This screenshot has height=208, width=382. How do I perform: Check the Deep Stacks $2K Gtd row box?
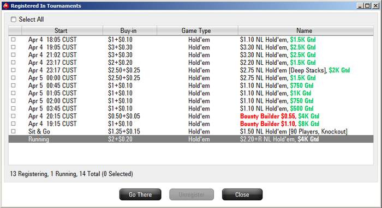[13, 70]
